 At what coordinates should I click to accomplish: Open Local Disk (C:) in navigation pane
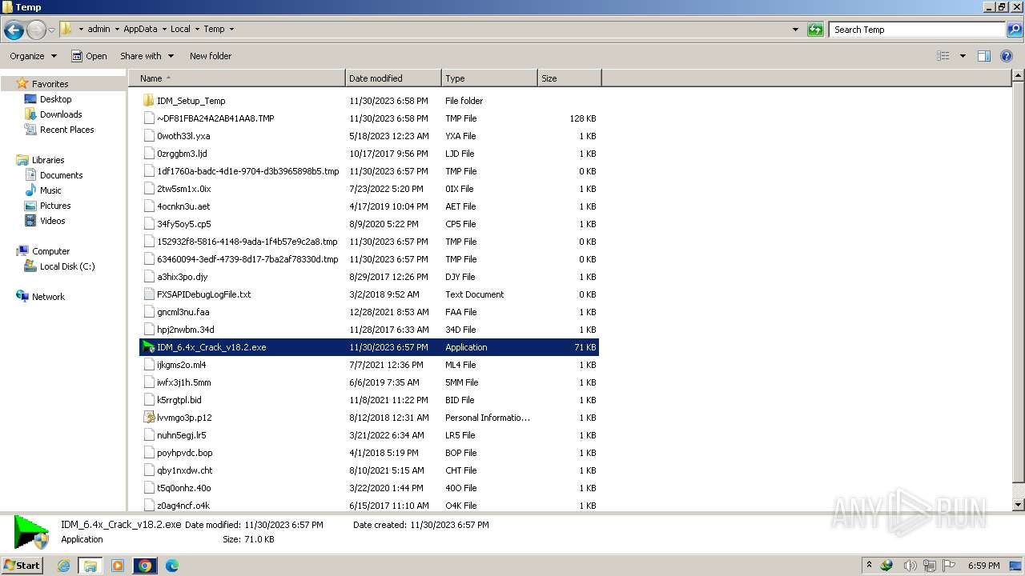click(67, 266)
